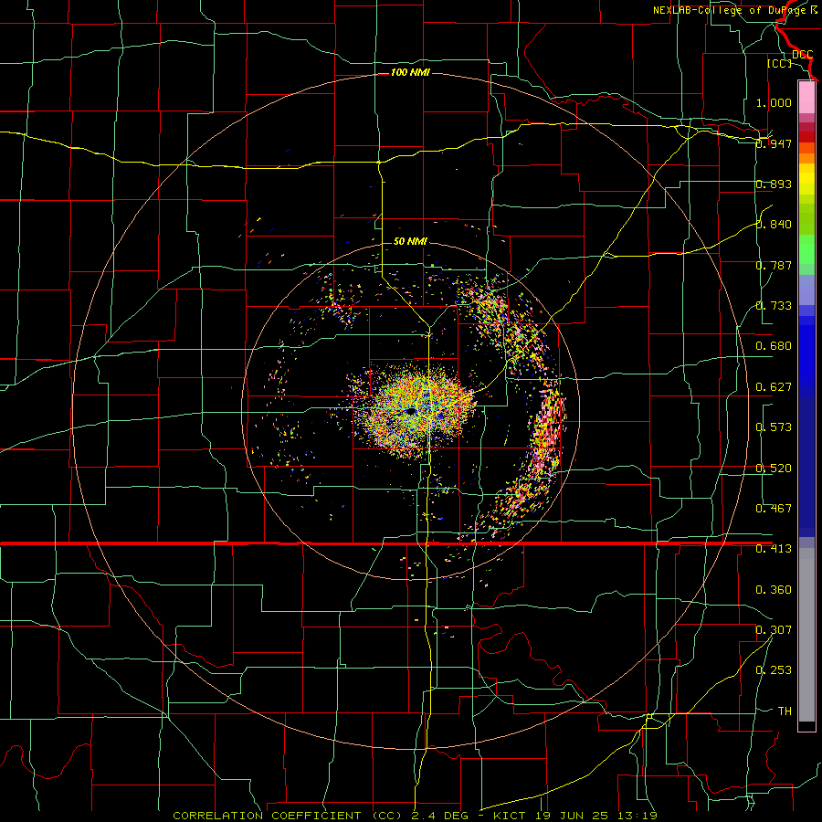Viewport: 822px width, 822px height.
Task: Click the 0.787 scale value
Action: [774, 265]
